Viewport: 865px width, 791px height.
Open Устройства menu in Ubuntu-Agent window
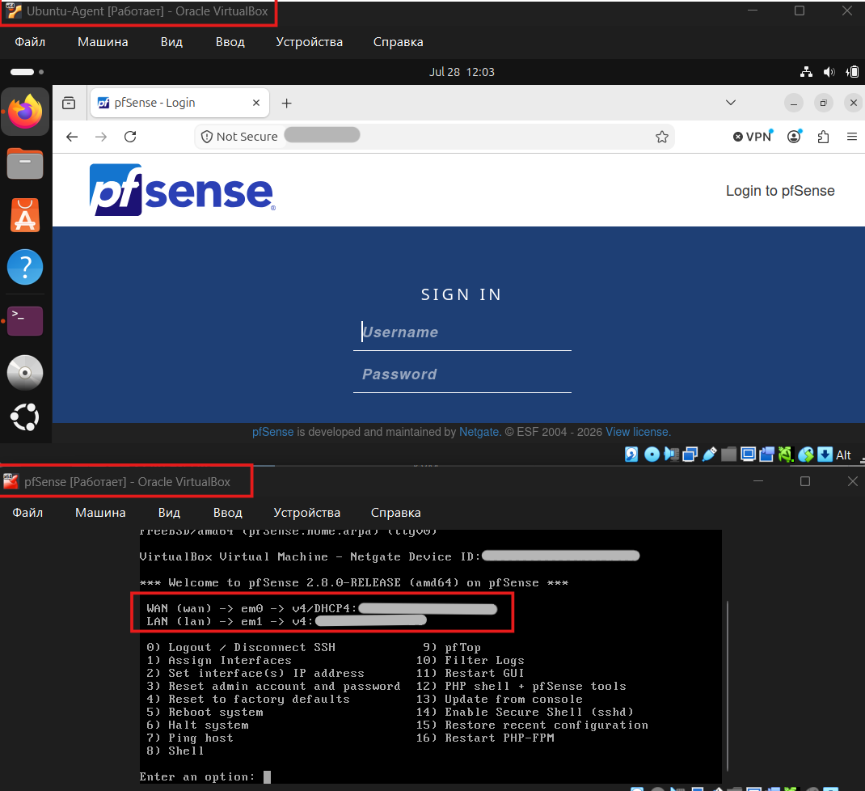(x=310, y=42)
